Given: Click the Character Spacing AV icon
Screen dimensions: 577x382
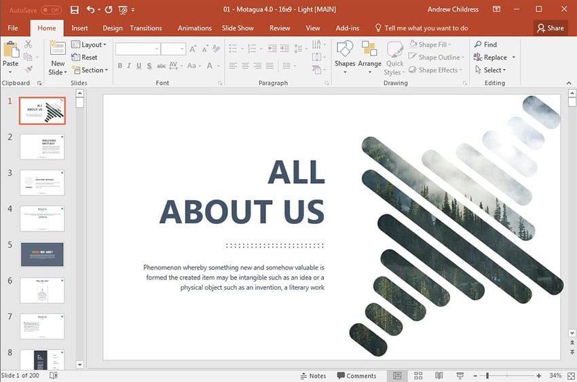Looking at the screenshot, I should click(x=173, y=66).
